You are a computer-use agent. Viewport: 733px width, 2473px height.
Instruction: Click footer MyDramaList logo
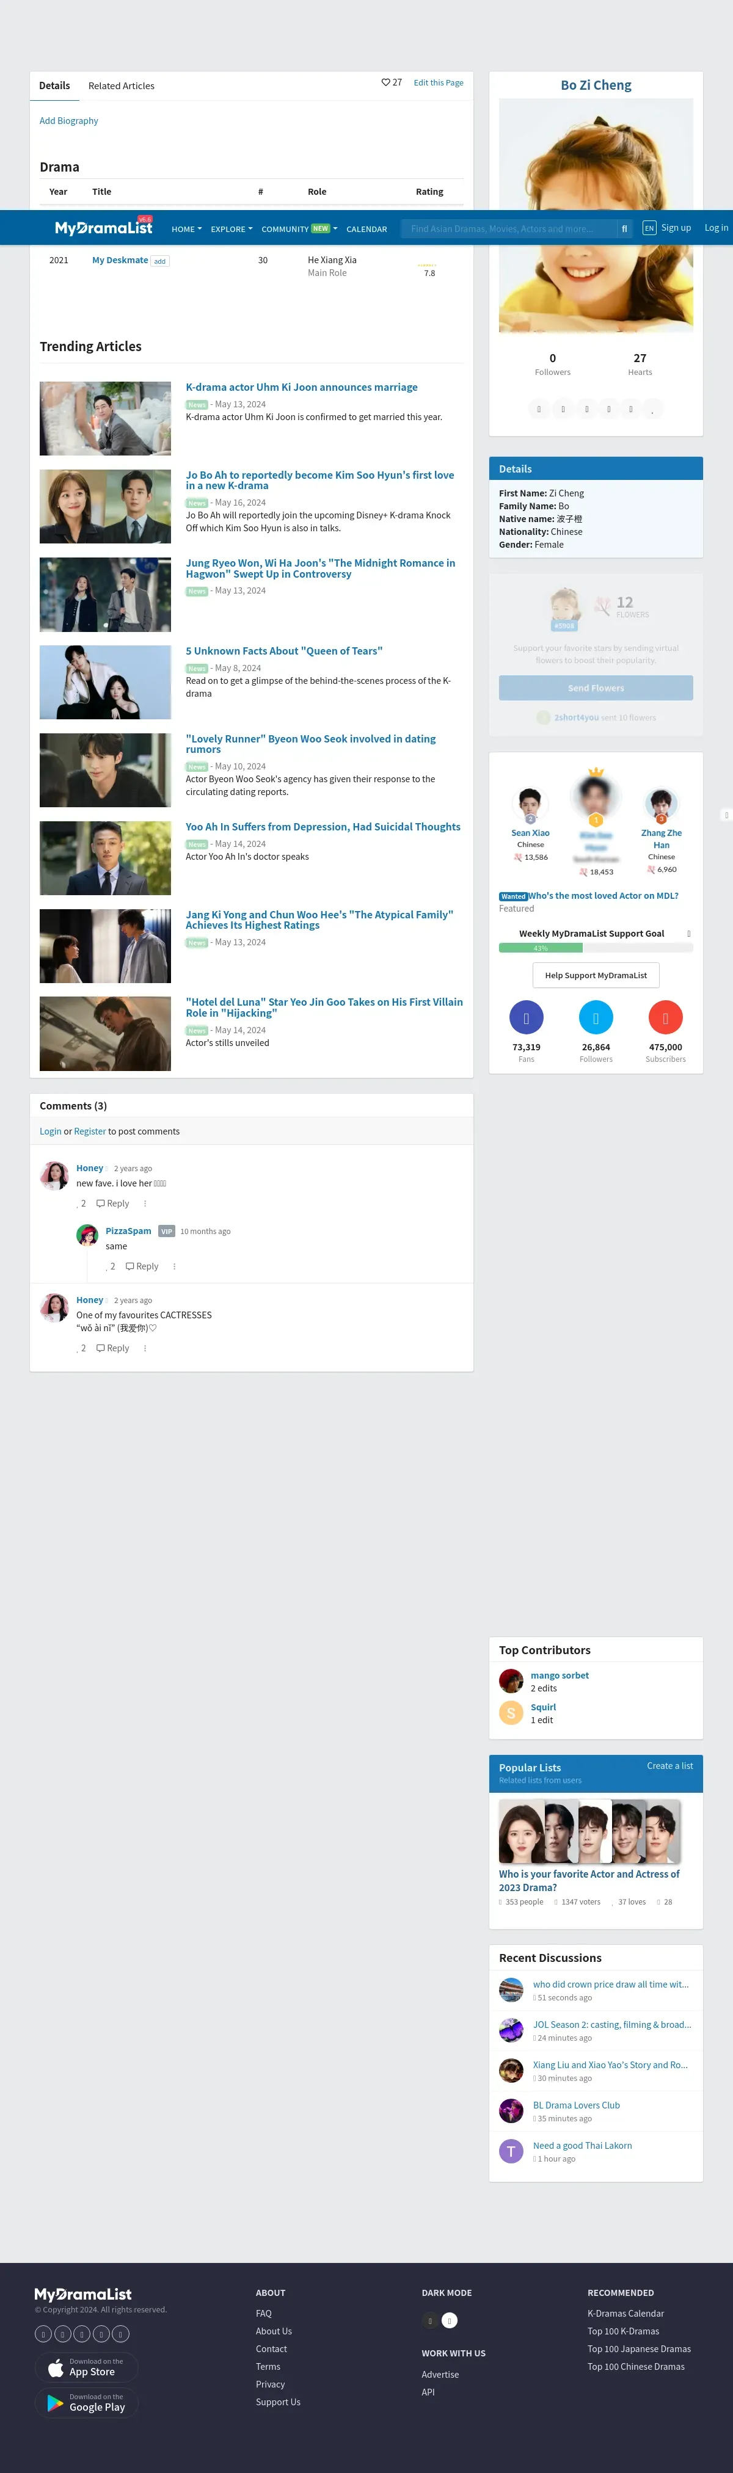tap(82, 2293)
